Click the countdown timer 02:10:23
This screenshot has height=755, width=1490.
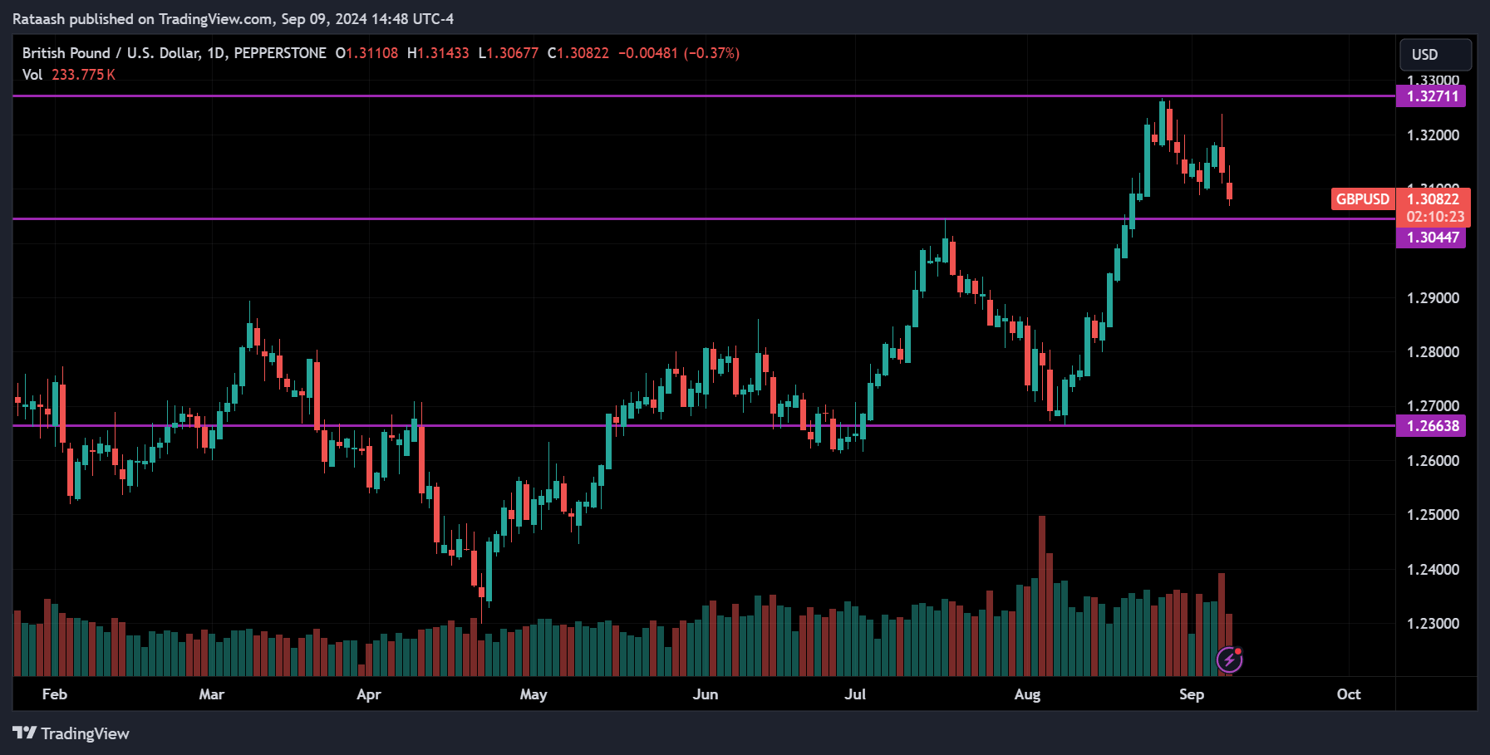coord(1435,218)
